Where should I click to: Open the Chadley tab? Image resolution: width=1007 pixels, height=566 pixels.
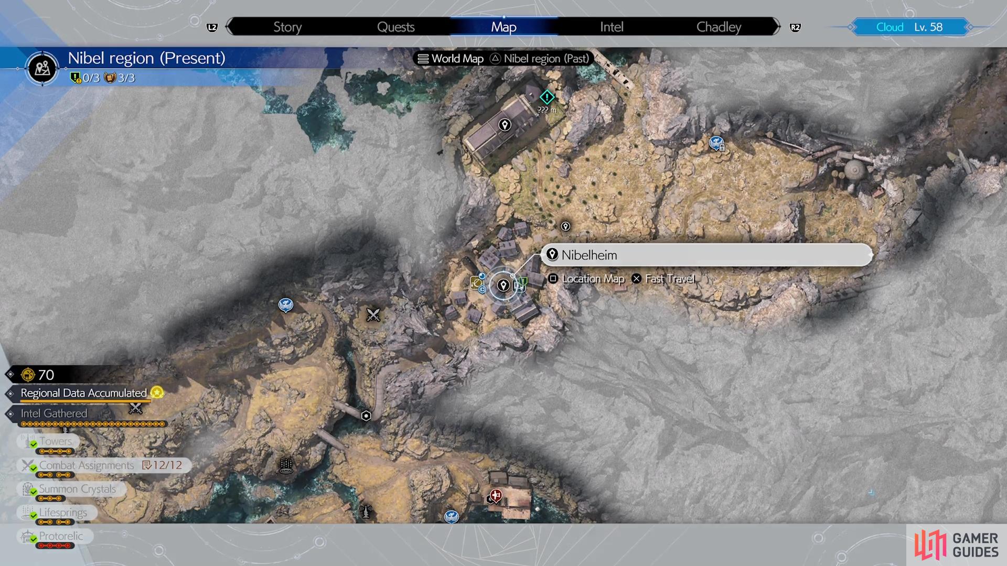[719, 27]
